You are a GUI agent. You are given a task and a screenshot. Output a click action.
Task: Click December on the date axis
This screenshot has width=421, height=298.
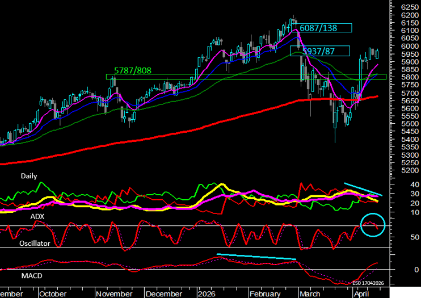(165, 294)
